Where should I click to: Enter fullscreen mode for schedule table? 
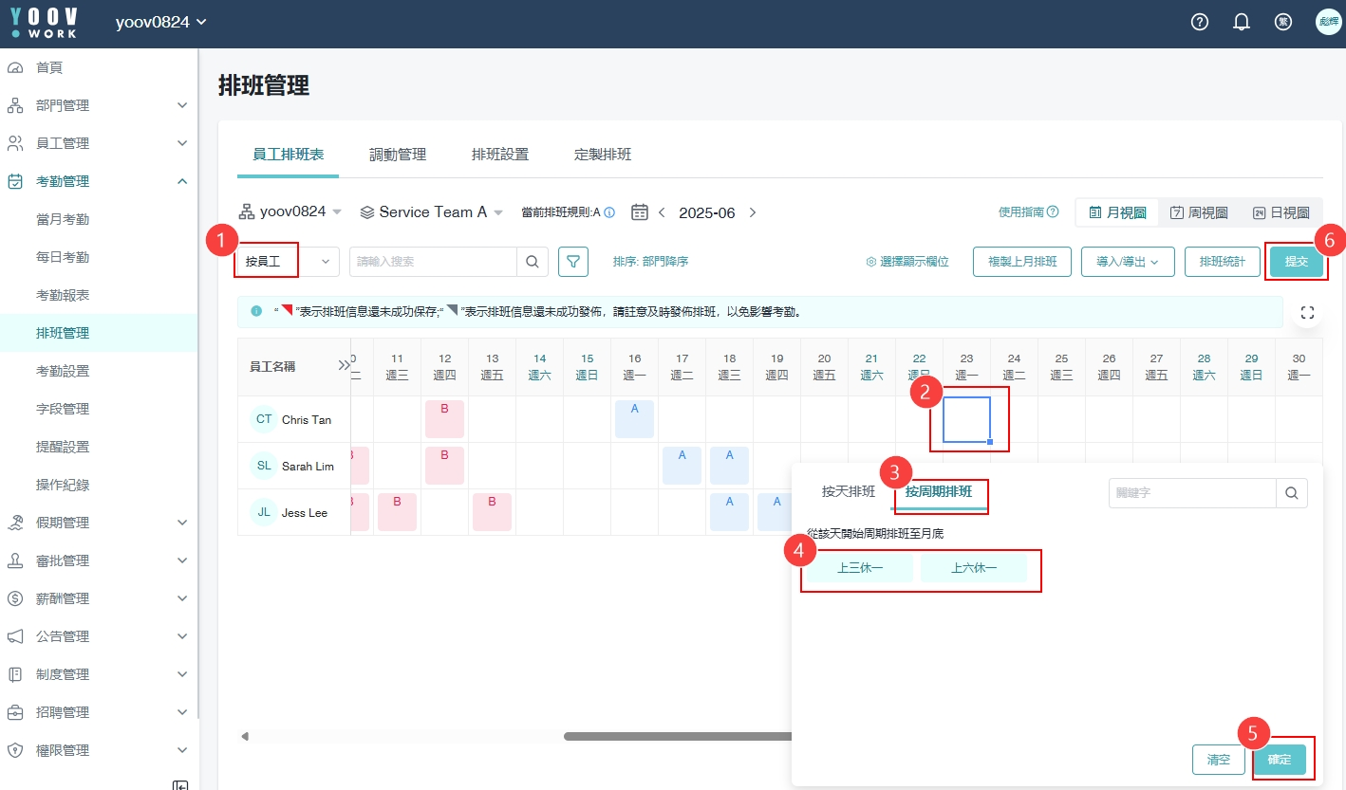(x=1307, y=312)
